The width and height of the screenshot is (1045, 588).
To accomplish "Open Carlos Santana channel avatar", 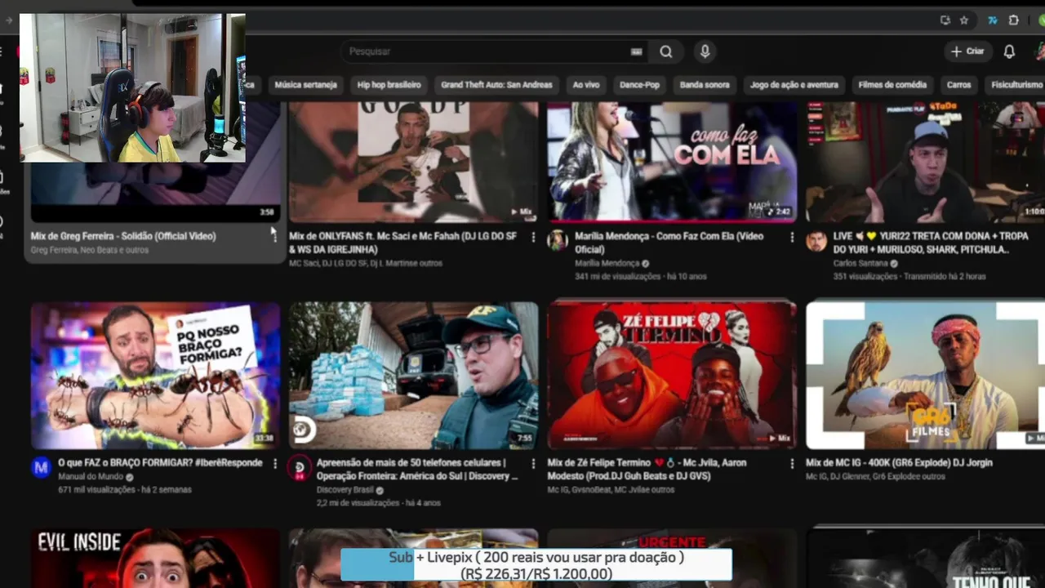I will [816, 240].
